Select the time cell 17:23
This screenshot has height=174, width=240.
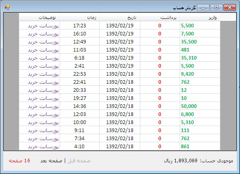[80, 26]
